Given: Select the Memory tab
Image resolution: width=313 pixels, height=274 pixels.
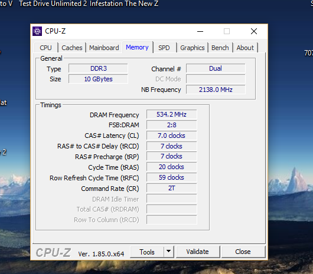Looking at the screenshot, I should point(138,47).
